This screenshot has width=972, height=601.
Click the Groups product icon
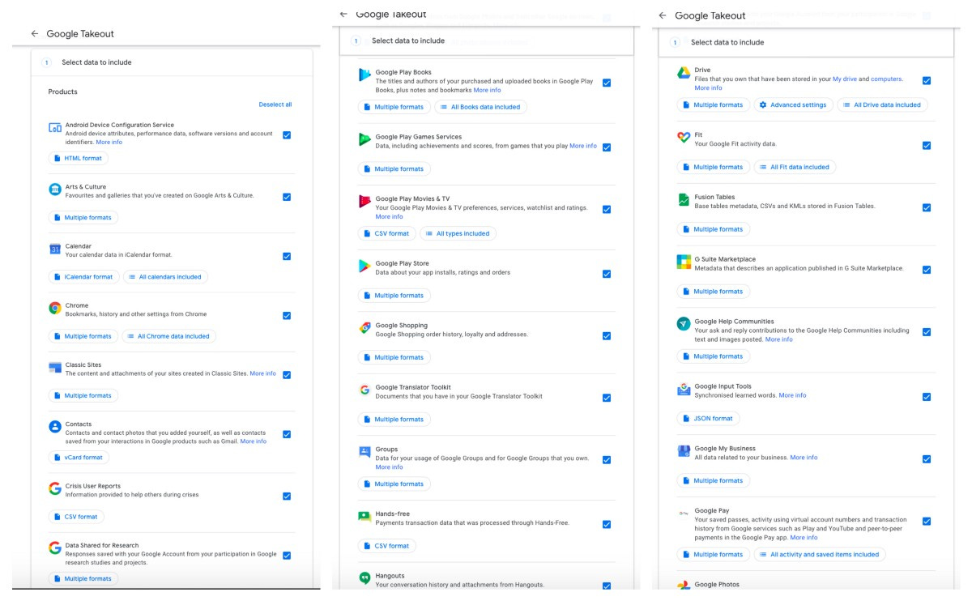coord(365,452)
